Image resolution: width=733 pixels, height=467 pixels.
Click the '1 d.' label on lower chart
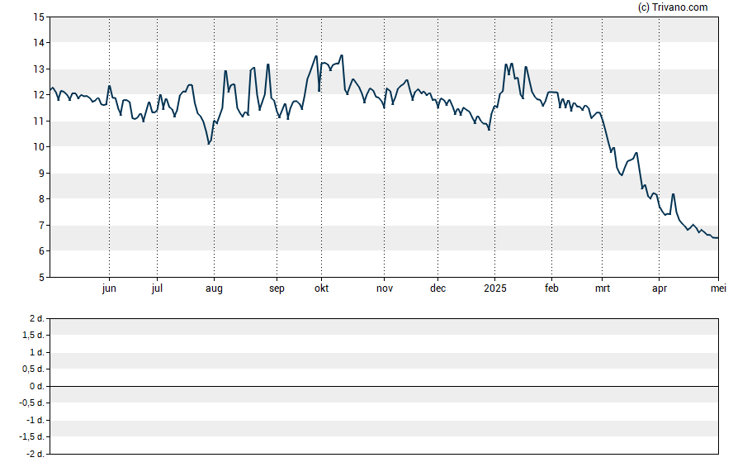tap(37, 352)
